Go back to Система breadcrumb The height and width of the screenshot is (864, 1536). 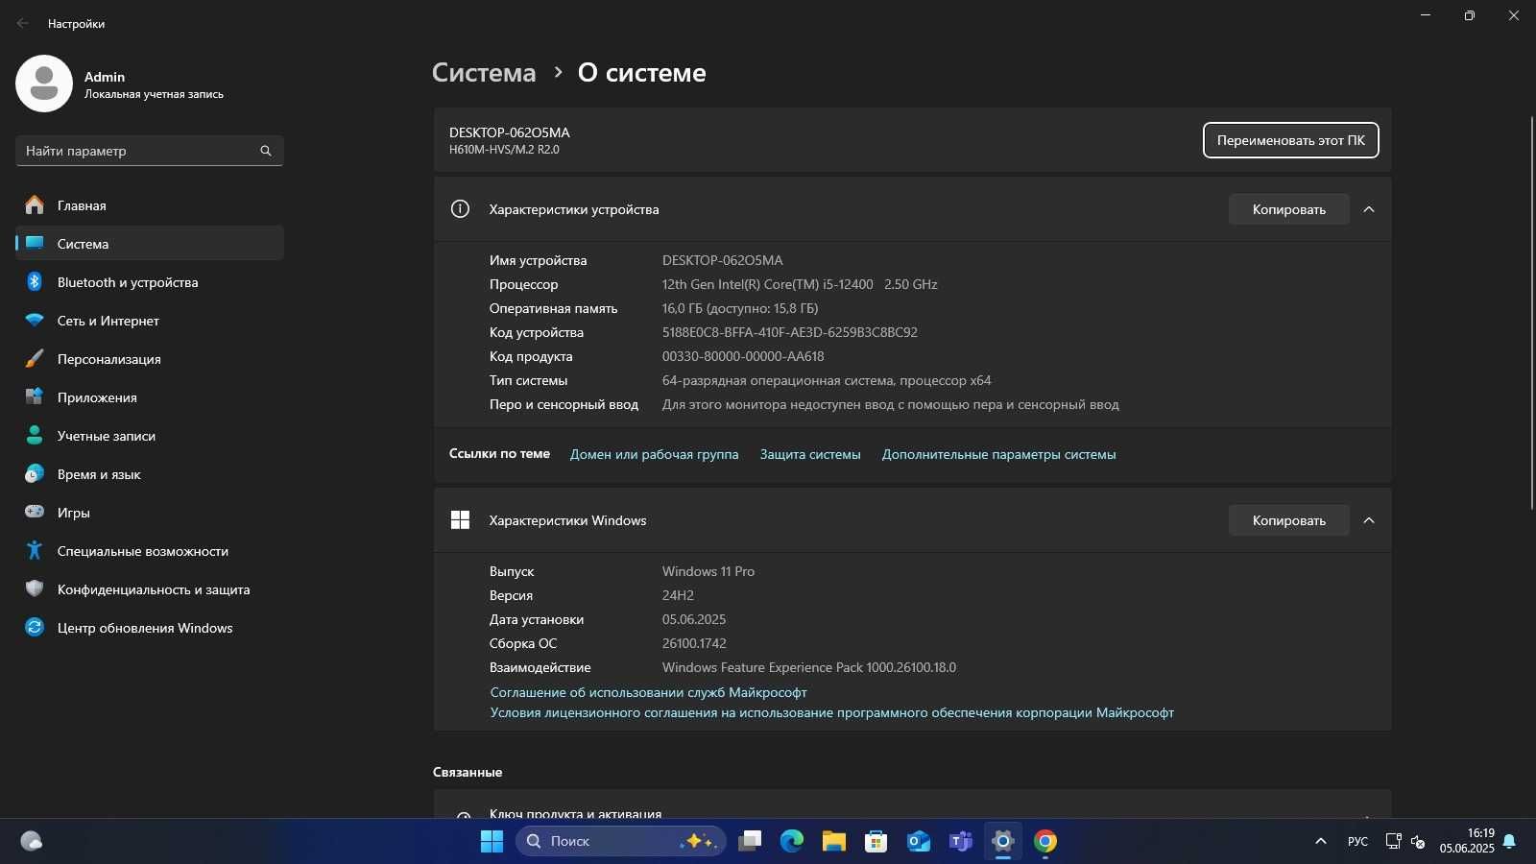coord(484,73)
